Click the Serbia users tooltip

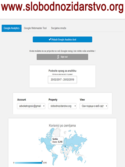pyautogui.click(x=57, y=140)
